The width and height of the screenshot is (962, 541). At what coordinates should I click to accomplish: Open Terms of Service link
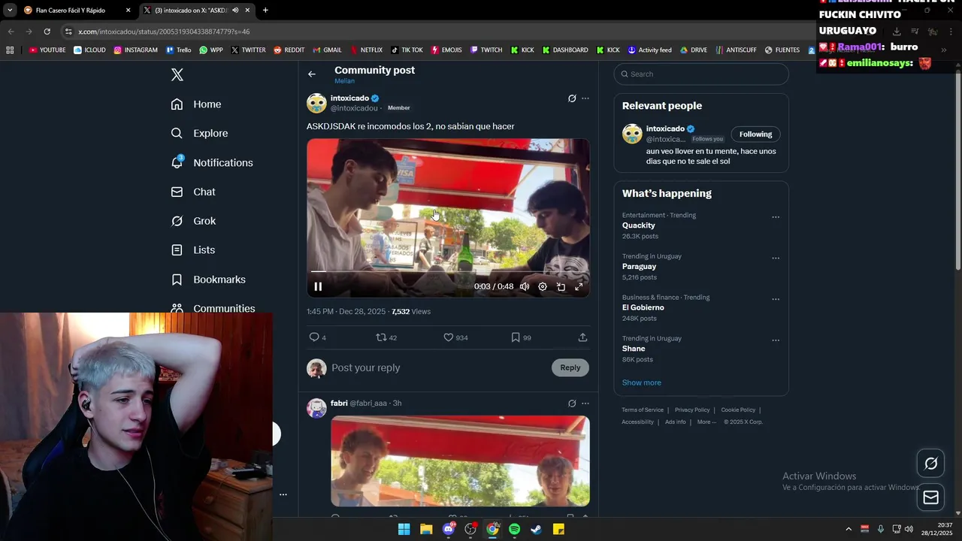[643, 410]
